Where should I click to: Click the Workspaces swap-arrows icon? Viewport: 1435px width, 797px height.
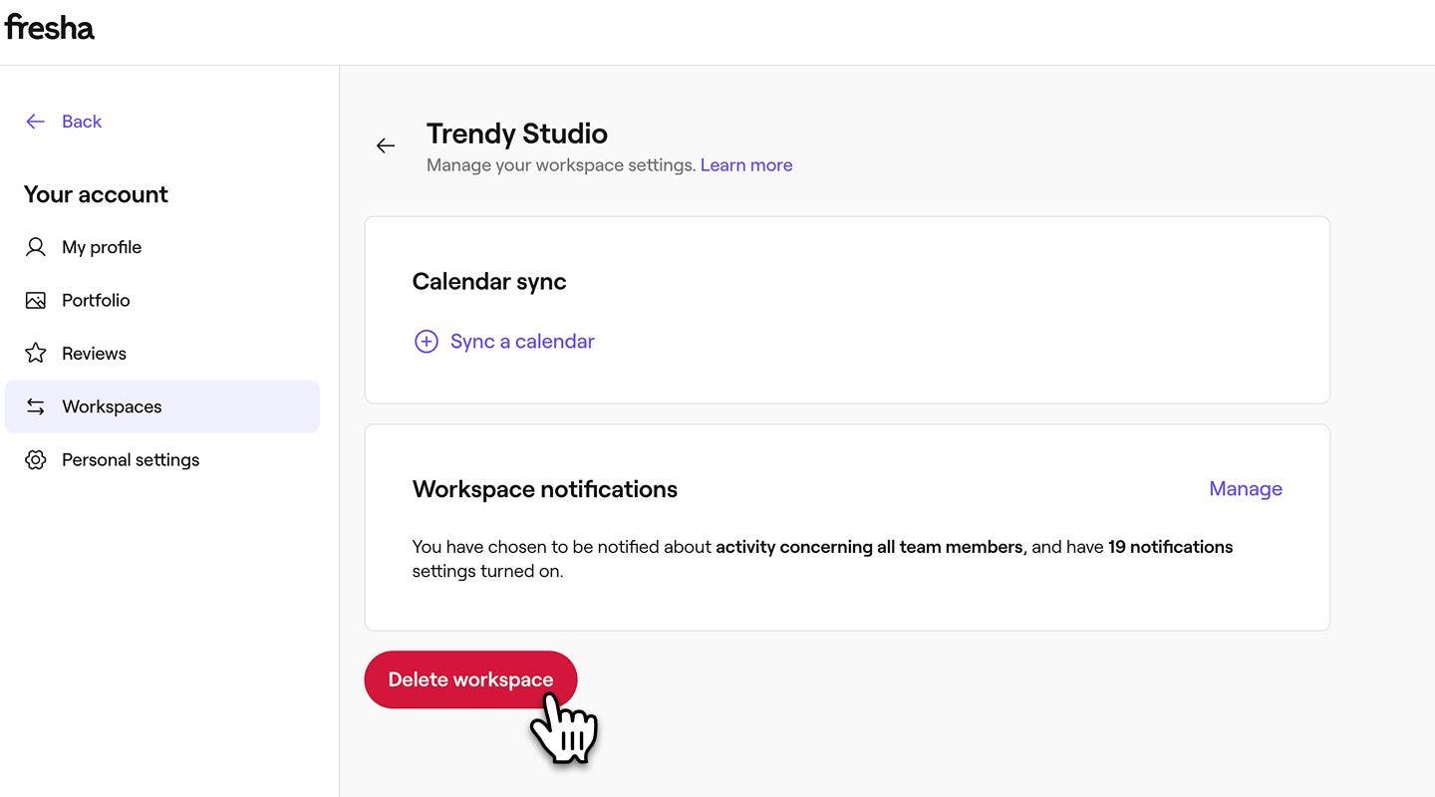click(36, 406)
